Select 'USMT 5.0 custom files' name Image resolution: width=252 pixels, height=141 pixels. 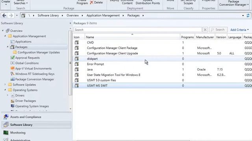click(102, 80)
